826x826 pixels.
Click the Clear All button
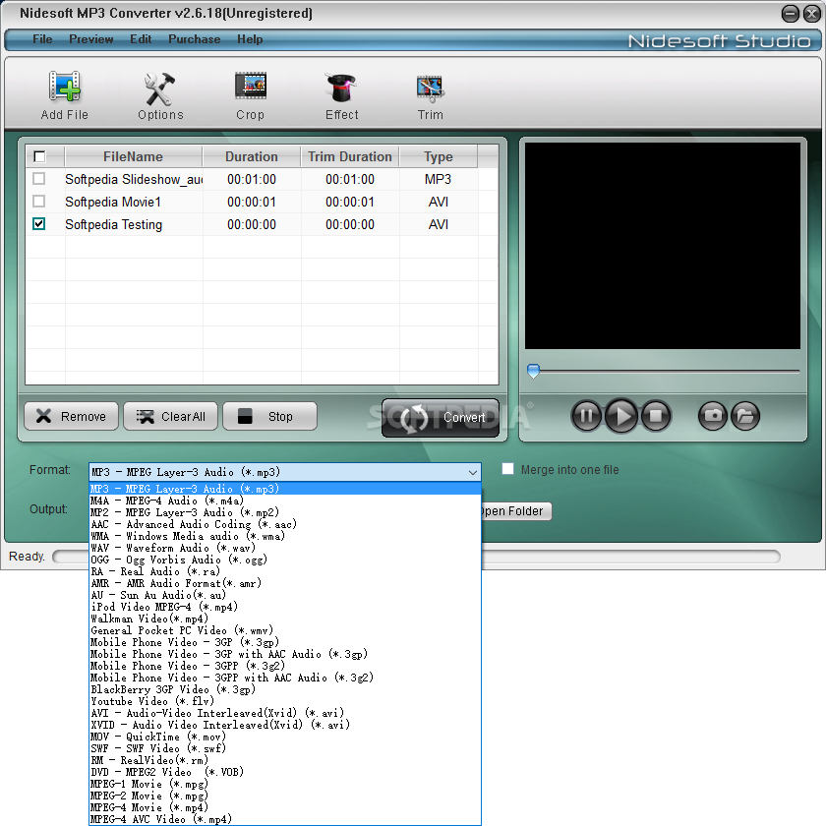tap(171, 416)
